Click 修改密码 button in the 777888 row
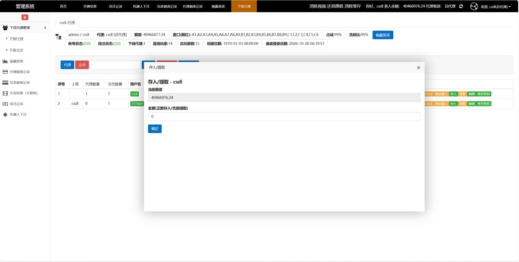 pos(483,104)
